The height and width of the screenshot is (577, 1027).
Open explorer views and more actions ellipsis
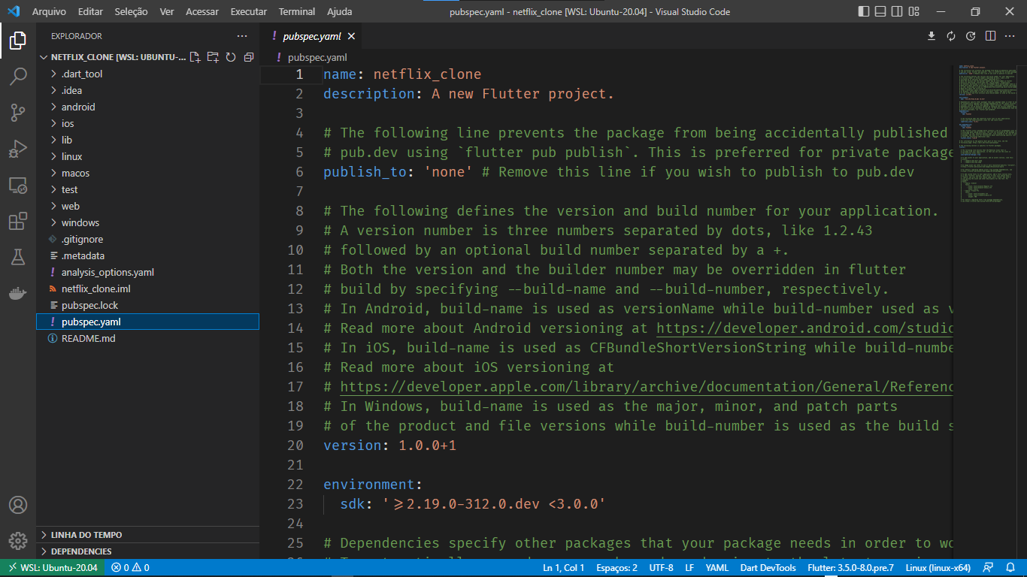pyautogui.click(x=242, y=36)
